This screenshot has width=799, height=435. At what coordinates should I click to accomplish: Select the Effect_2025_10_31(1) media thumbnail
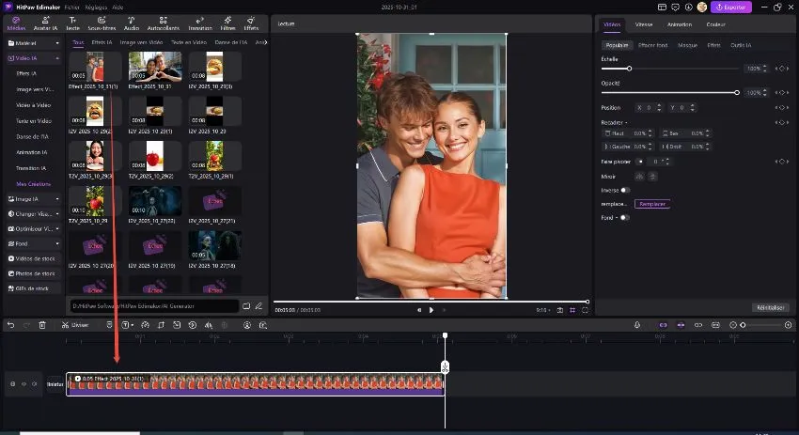coord(95,66)
